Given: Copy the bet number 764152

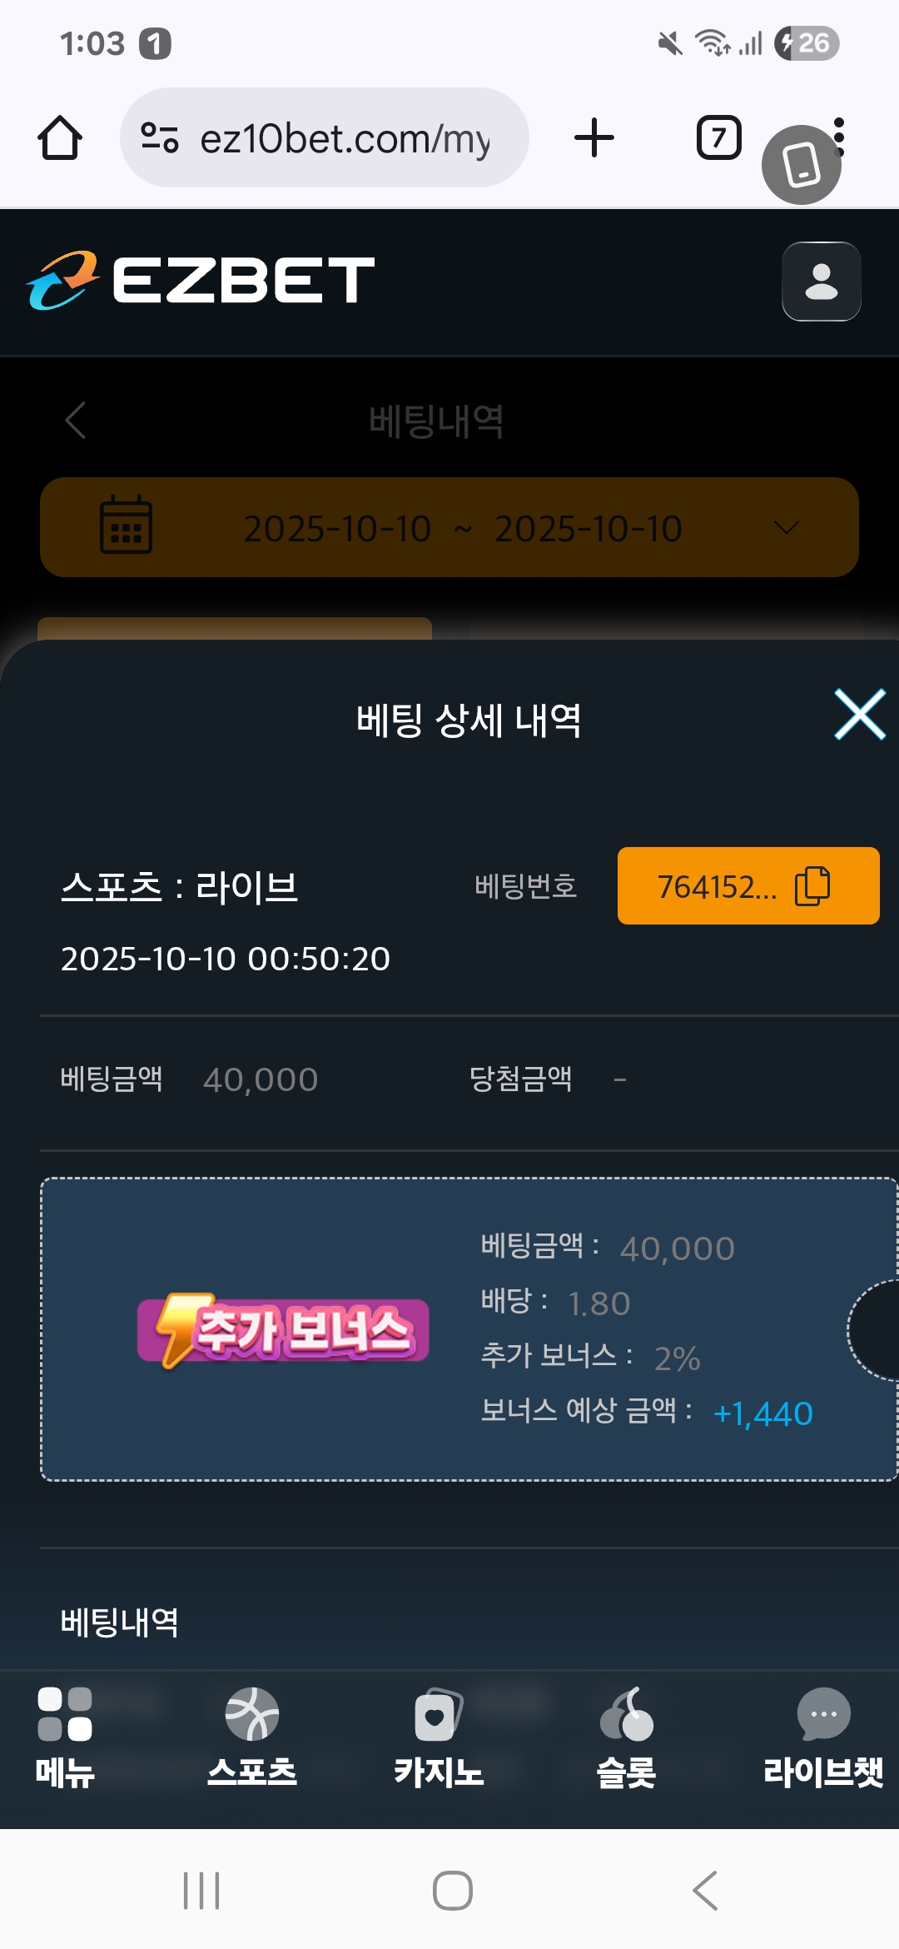Looking at the screenshot, I should [x=748, y=886].
